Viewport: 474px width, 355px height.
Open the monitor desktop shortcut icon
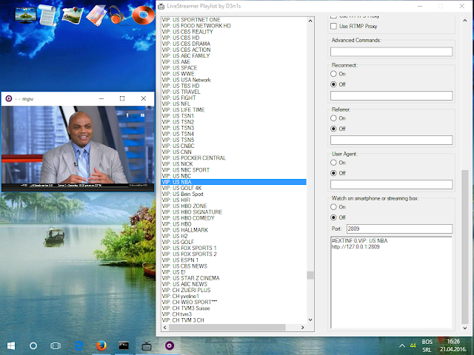click(x=26, y=15)
